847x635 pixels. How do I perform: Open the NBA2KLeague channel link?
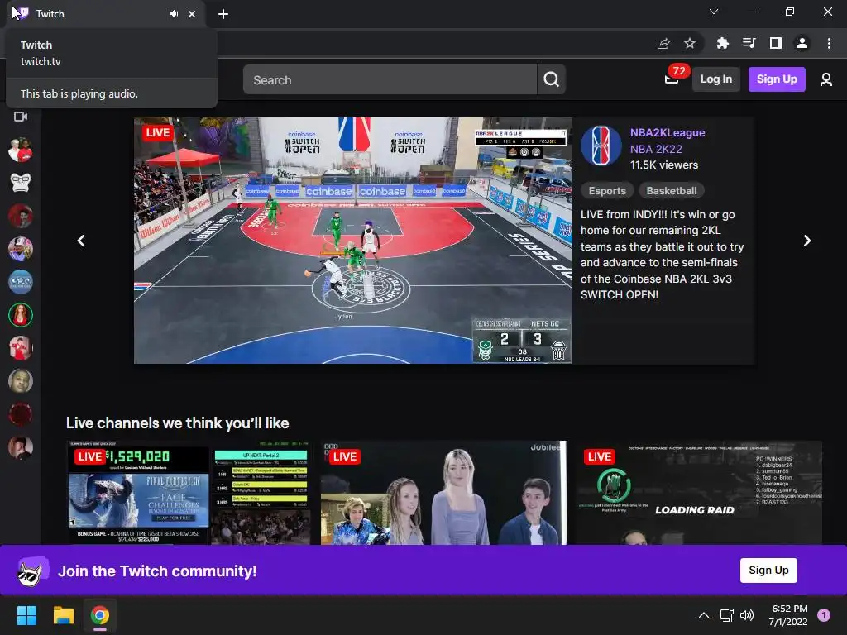coord(668,132)
